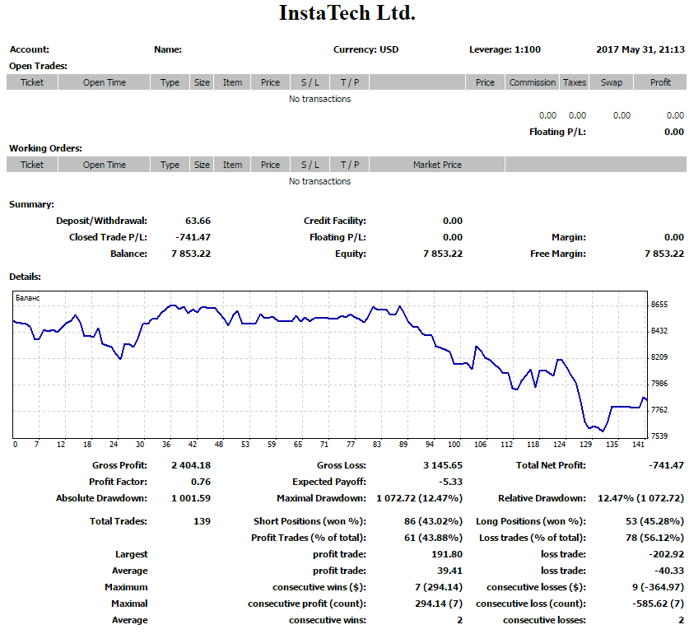The width and height of the screenshot is (694, 634).
Task: Click the Profit Trades value 61 (43.88%)
Action: pos(433,538)
